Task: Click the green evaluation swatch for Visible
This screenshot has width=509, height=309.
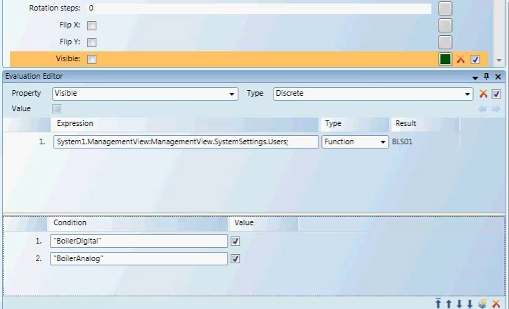Action: pos(445,59)
